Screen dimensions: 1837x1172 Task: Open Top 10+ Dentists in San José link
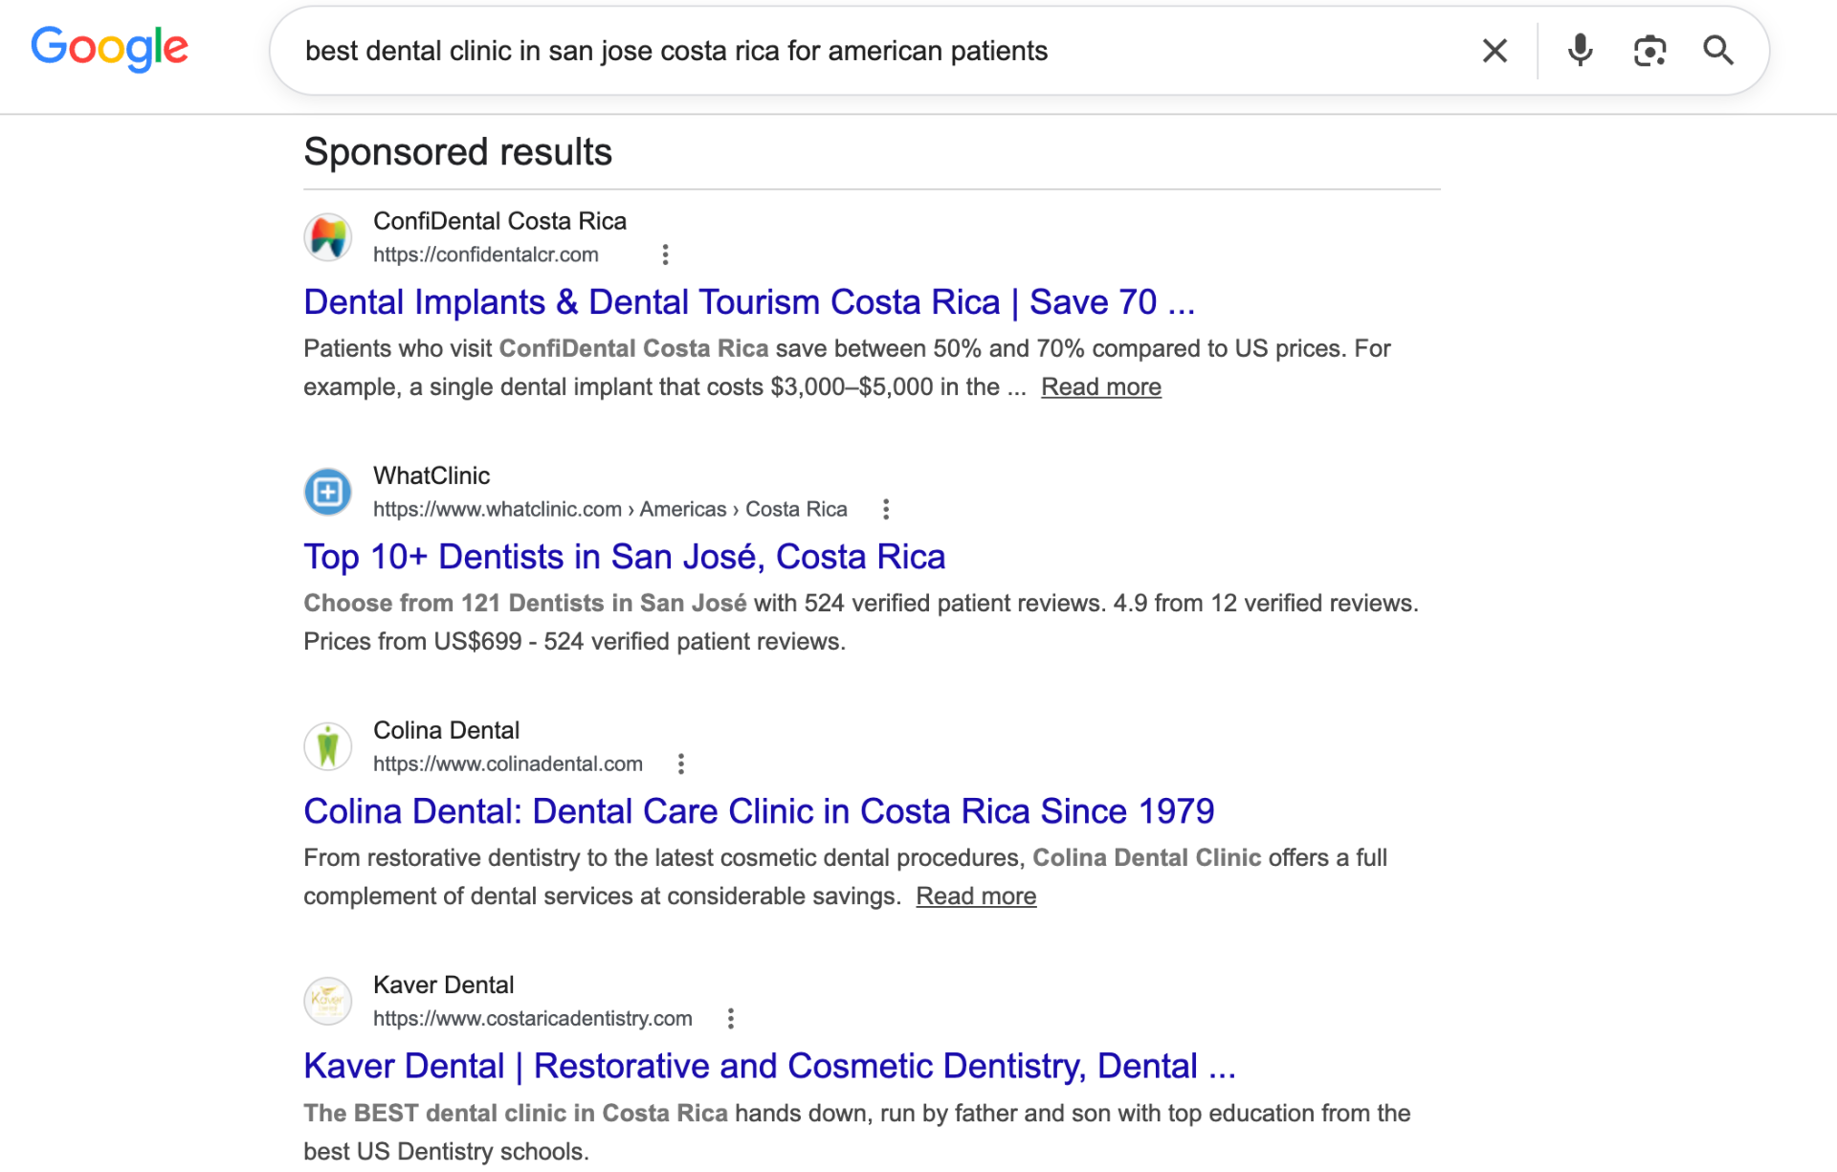click(625, 557)
